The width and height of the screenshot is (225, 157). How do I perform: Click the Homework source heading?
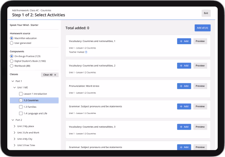[20, 33]
